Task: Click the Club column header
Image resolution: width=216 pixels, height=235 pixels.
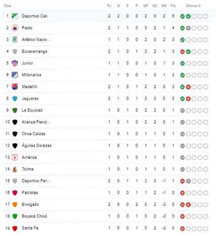Action: [x=7, y=6]
